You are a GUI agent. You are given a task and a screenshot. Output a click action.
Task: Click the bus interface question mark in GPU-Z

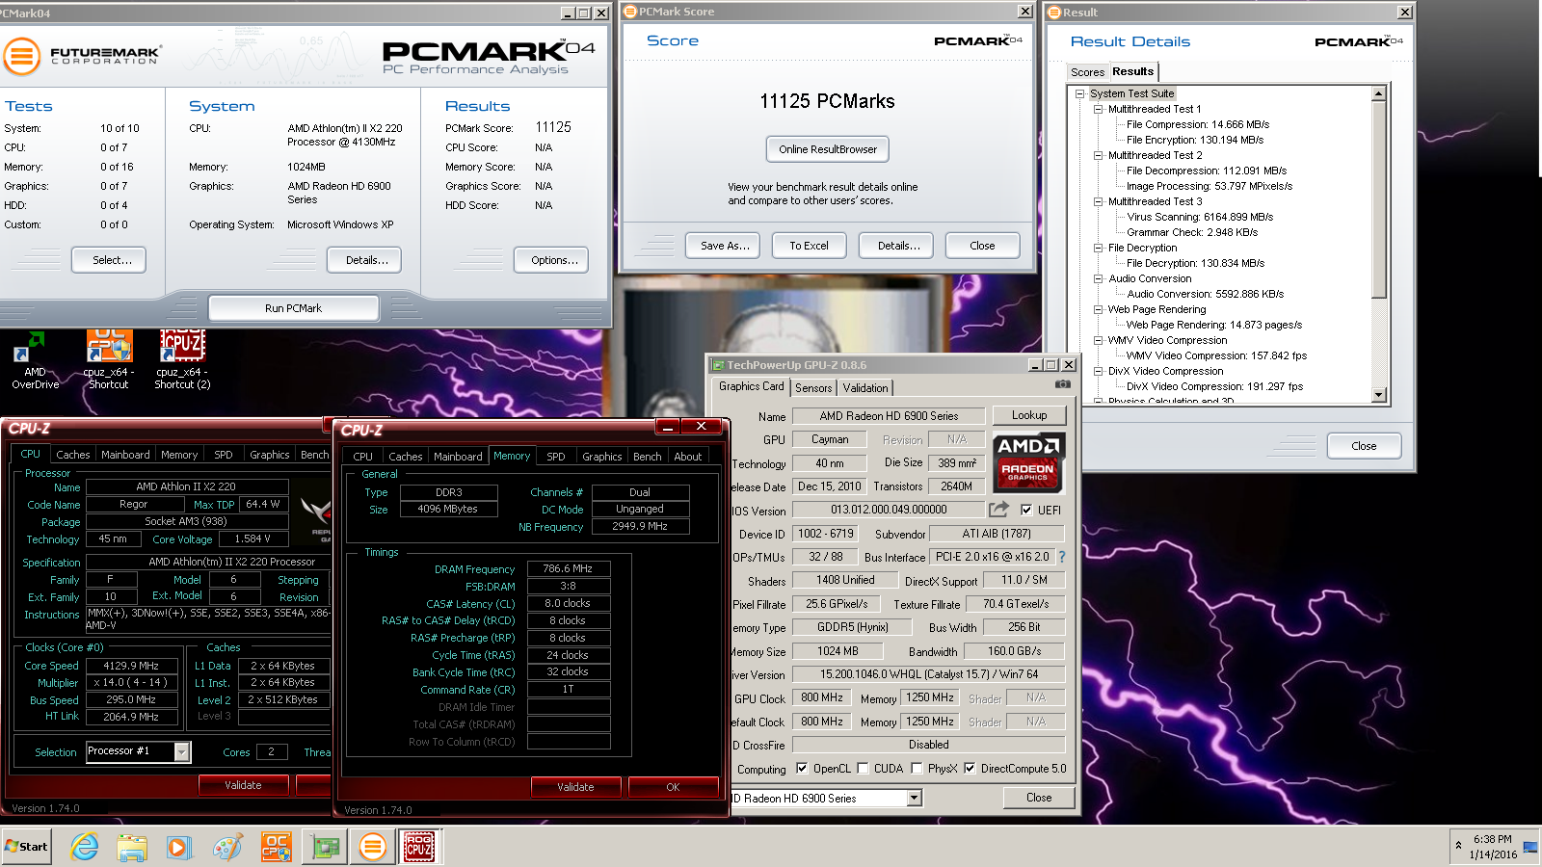pos(1062,557)
